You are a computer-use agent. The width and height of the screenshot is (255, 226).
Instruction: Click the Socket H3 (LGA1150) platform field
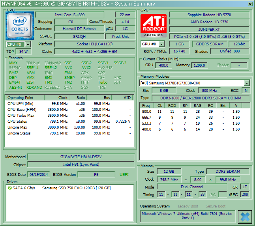pos(95,44)
